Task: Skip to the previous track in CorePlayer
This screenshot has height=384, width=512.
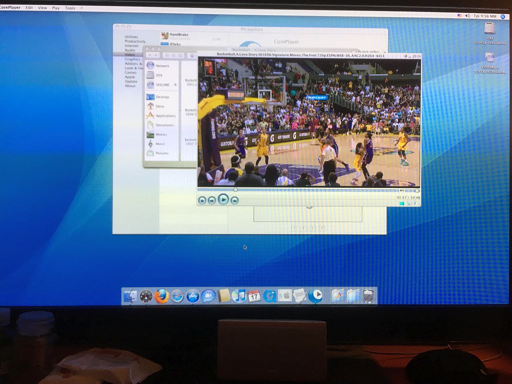Action: click(x=211, y=200)
